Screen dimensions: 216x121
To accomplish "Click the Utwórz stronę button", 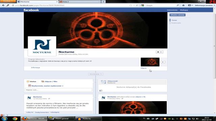I will tap(178, 15).
